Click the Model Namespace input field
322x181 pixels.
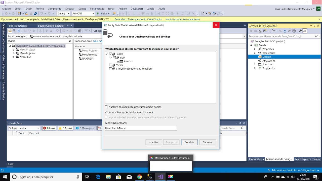point(141,128)
